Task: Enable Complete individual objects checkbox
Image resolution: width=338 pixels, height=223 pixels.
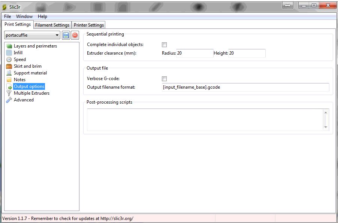Action: pyautogui.click(x=164, y=45)
